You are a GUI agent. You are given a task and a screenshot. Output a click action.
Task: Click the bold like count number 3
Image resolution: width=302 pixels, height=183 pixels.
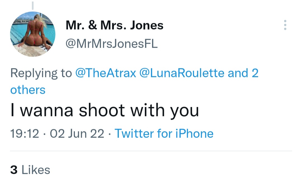14,170
